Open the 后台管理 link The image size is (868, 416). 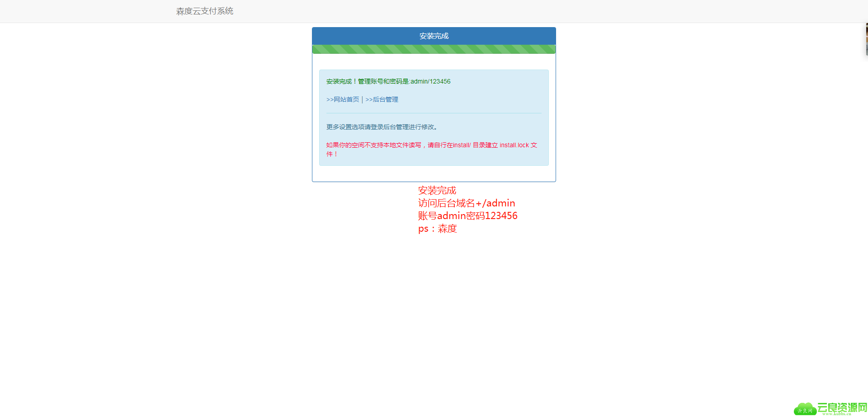click(x=382, y=99)
